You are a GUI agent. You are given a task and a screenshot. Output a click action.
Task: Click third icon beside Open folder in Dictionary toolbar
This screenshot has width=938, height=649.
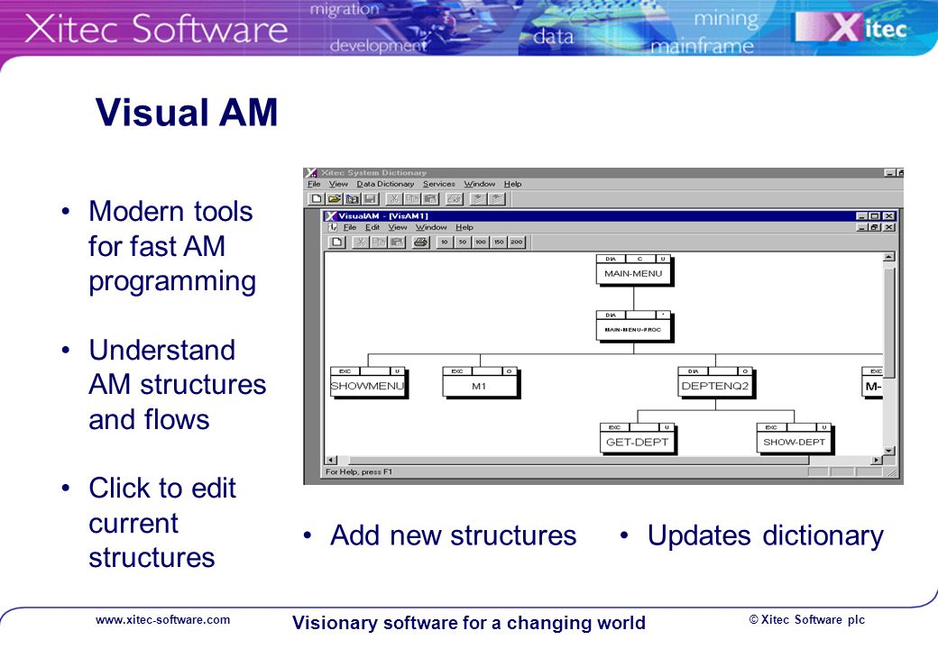pyautogui.click(x=353, y=199)
